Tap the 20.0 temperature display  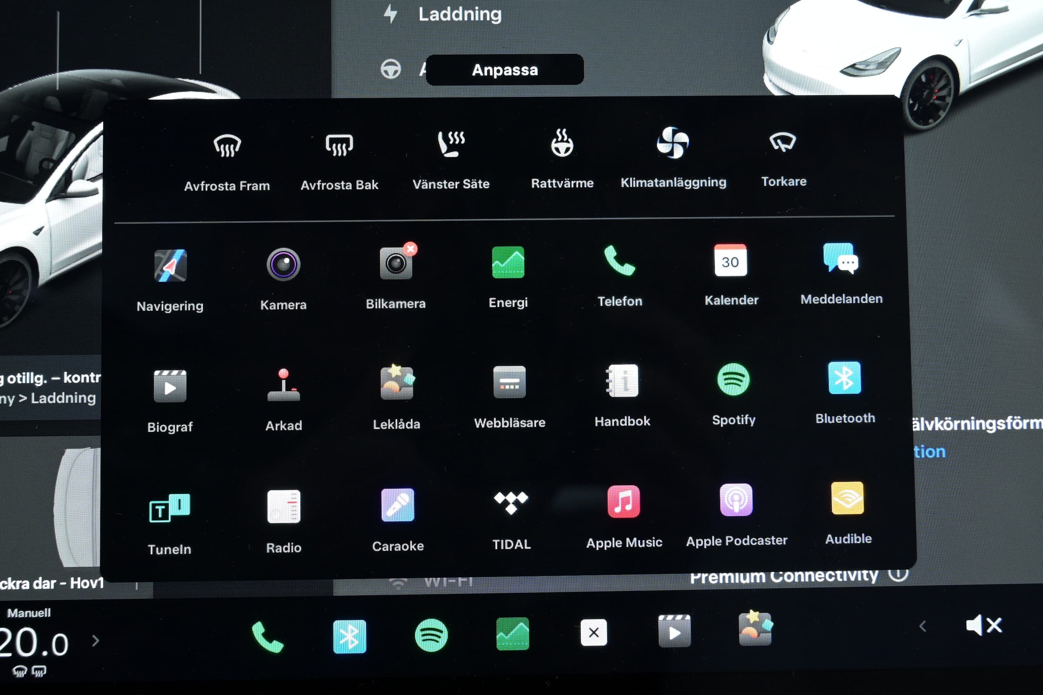(34, 642)
